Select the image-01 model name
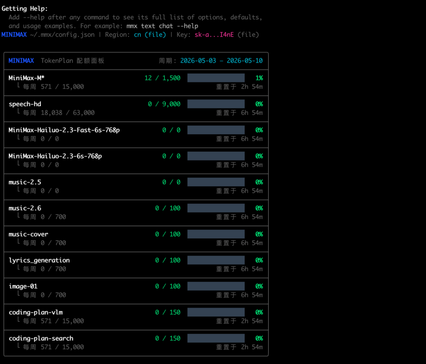Screen dimensions: 426x364 point(23,287)
